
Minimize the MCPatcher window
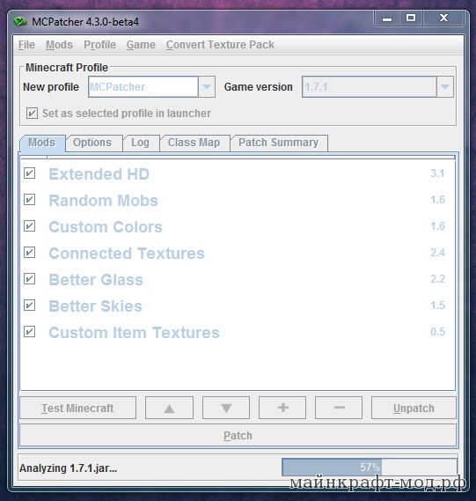pos(387,18)
